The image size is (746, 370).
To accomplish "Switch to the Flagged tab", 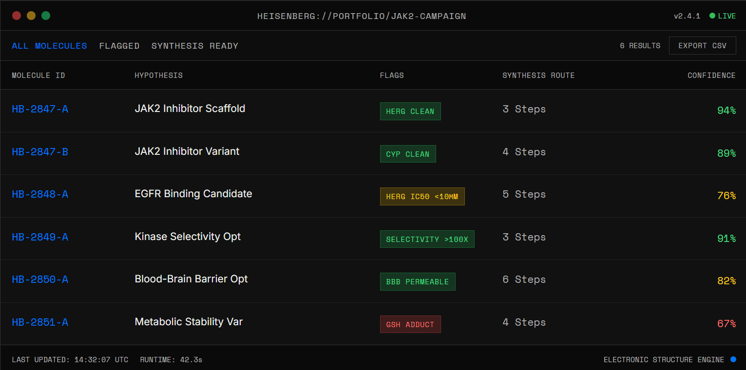I will click(119, 46).
